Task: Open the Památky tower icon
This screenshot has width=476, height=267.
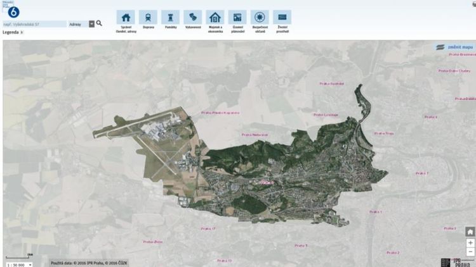Action: (x=170, y=17)
